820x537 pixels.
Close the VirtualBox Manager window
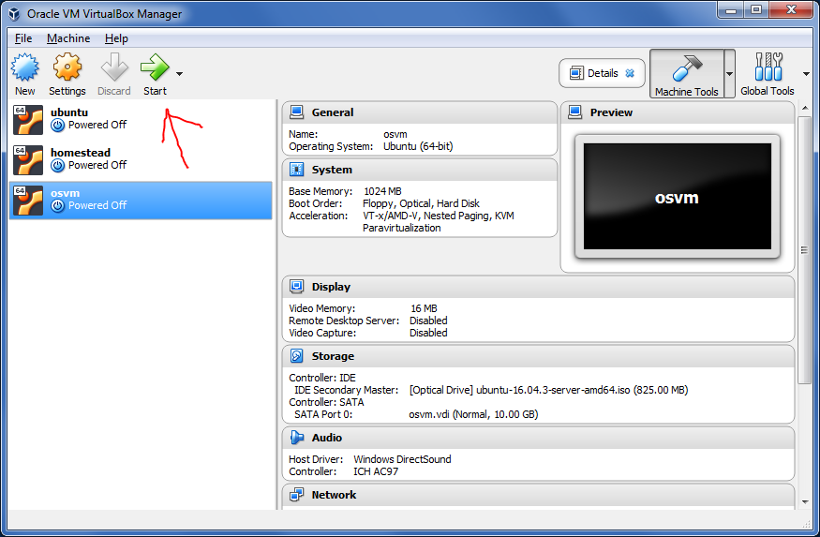[791, 10]
